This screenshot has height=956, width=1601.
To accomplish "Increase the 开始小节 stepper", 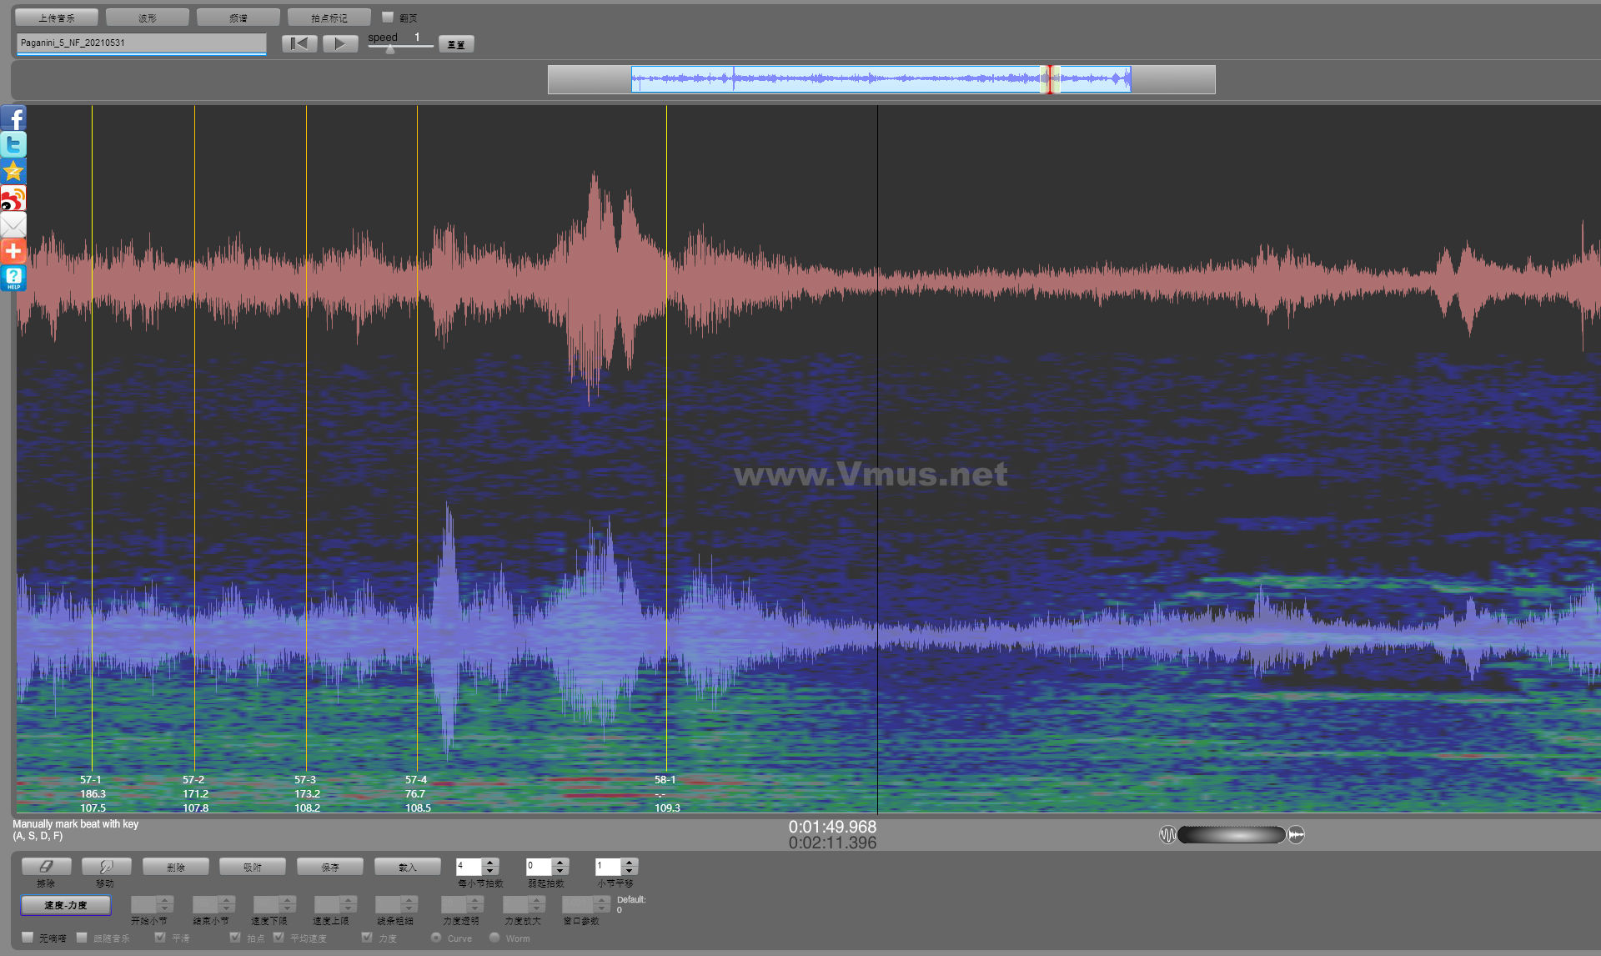I will point(165,899).
